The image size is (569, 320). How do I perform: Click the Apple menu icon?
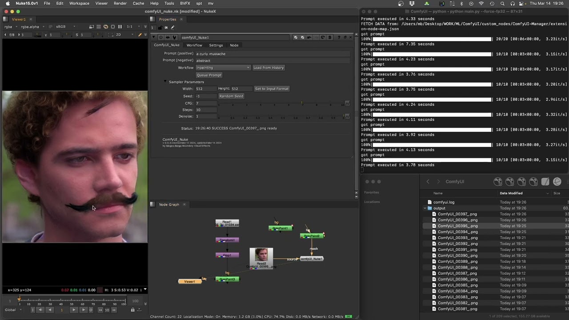tap(8, 3)
